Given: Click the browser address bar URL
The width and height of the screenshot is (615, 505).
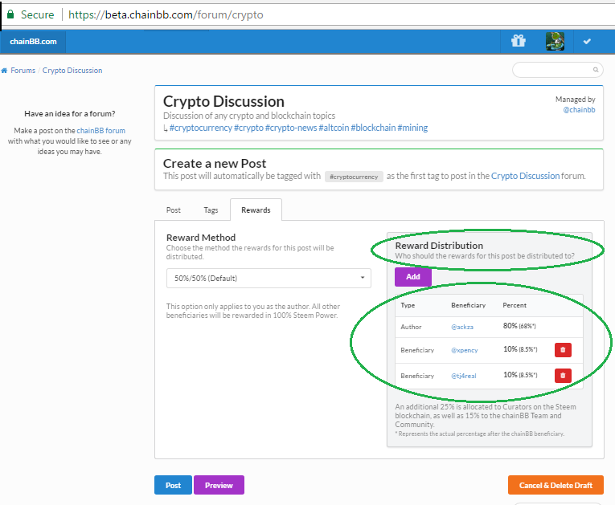Looking at the screenshot, I should 166,15.
